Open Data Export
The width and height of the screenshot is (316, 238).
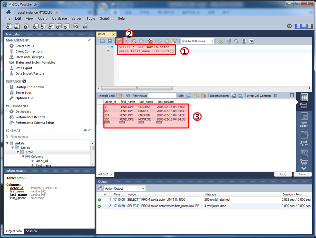(x=24, y=68)
